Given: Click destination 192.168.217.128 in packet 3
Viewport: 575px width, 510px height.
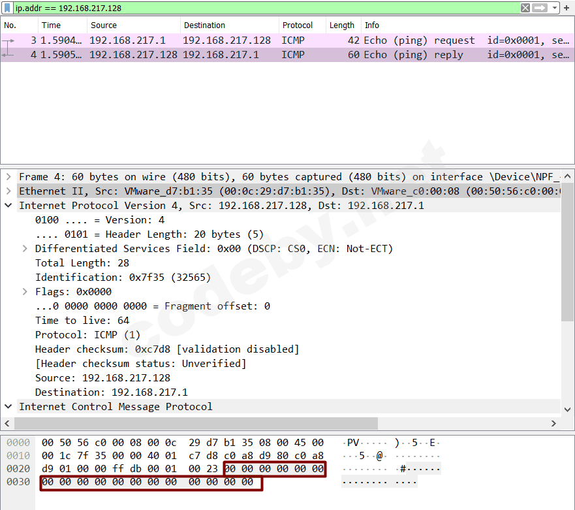Looking at the screenshot, I should point(226,40).
